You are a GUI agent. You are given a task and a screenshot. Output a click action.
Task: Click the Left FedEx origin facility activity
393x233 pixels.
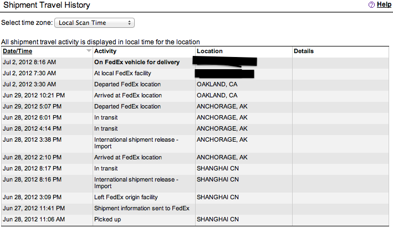[126, 197]
